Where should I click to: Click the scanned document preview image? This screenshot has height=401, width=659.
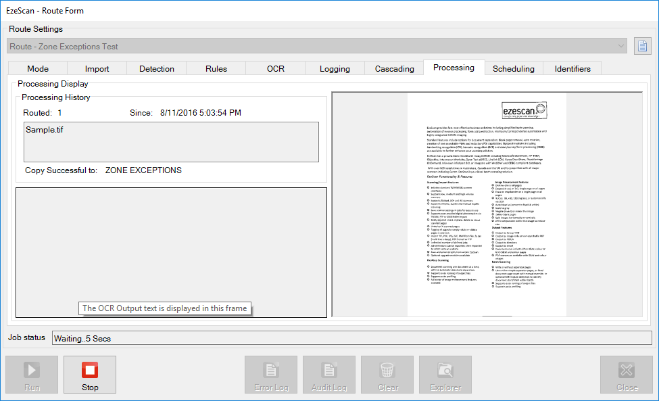[x=487, y=204]
